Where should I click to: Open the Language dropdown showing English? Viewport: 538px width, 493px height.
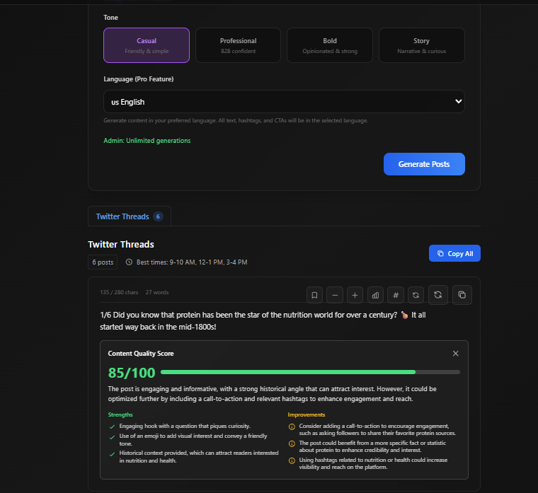click(x=284, y=102)
